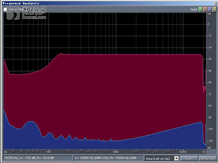Click Hold button 4
Image resolution: width=218 pixels, height=163 pixels.
coord(214,9)
